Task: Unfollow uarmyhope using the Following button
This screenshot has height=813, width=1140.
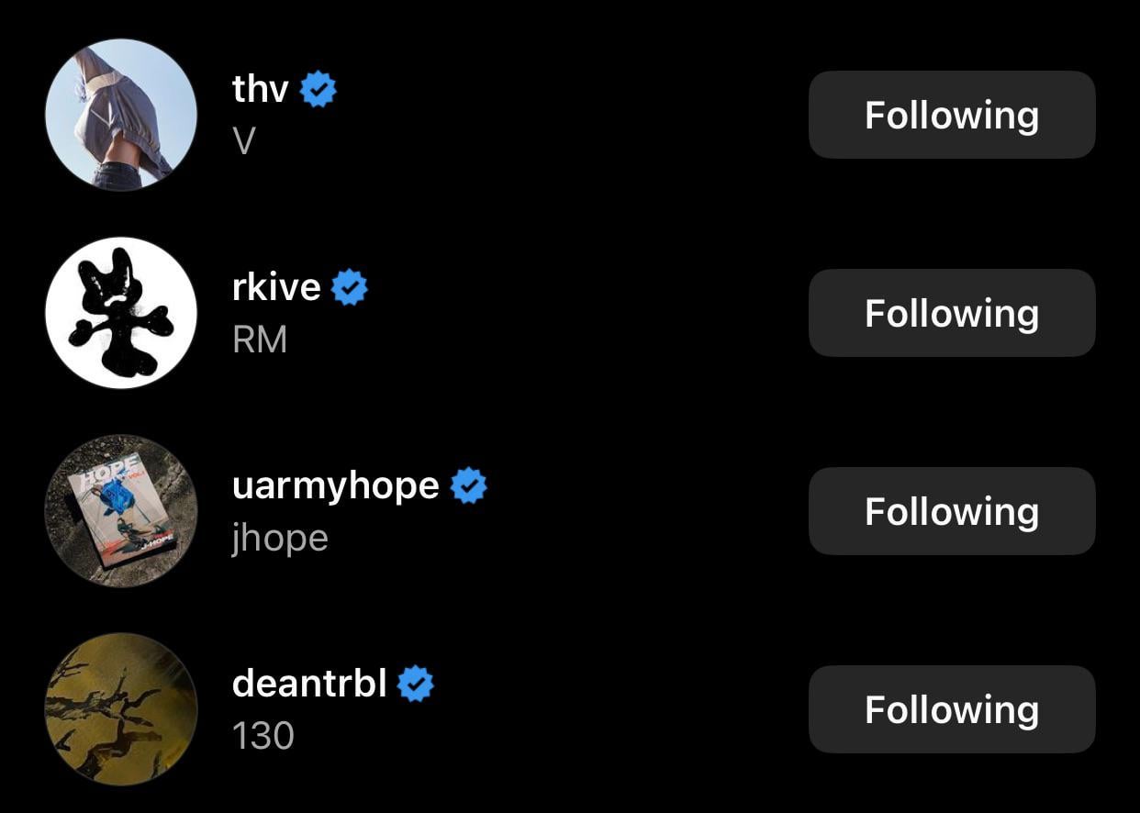Action: tap(952, 511)
